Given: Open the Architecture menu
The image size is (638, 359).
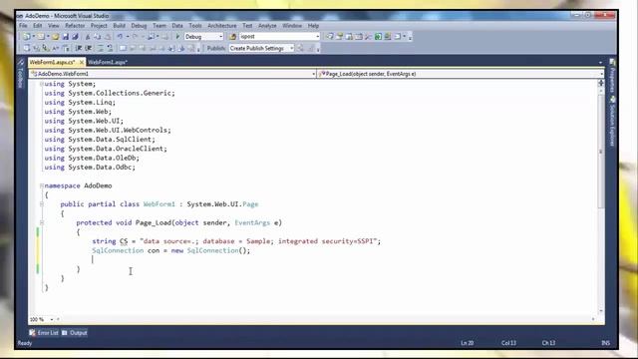Looking at the screenshot, I should click(221, 26).
